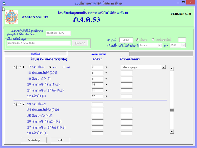Open the dd/mm/yyyy date format dropdown
The height and width of the screenshot is (148, 197).
163,67
